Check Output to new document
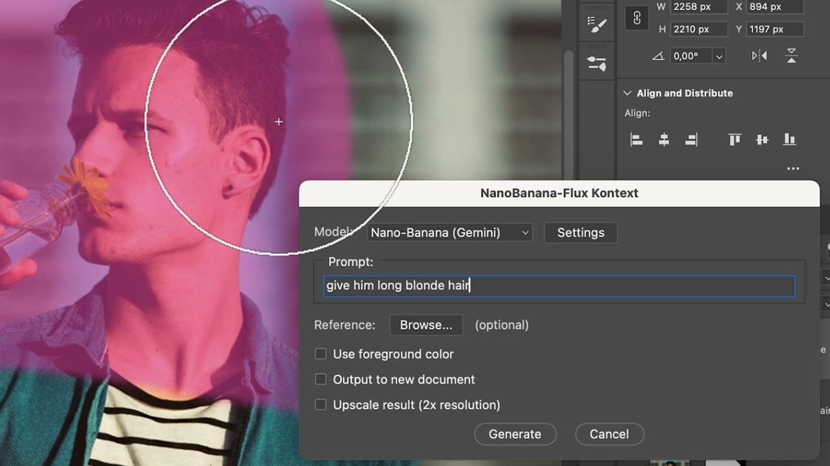This screenshot has height=466, width=830. (x=321, y=379)
